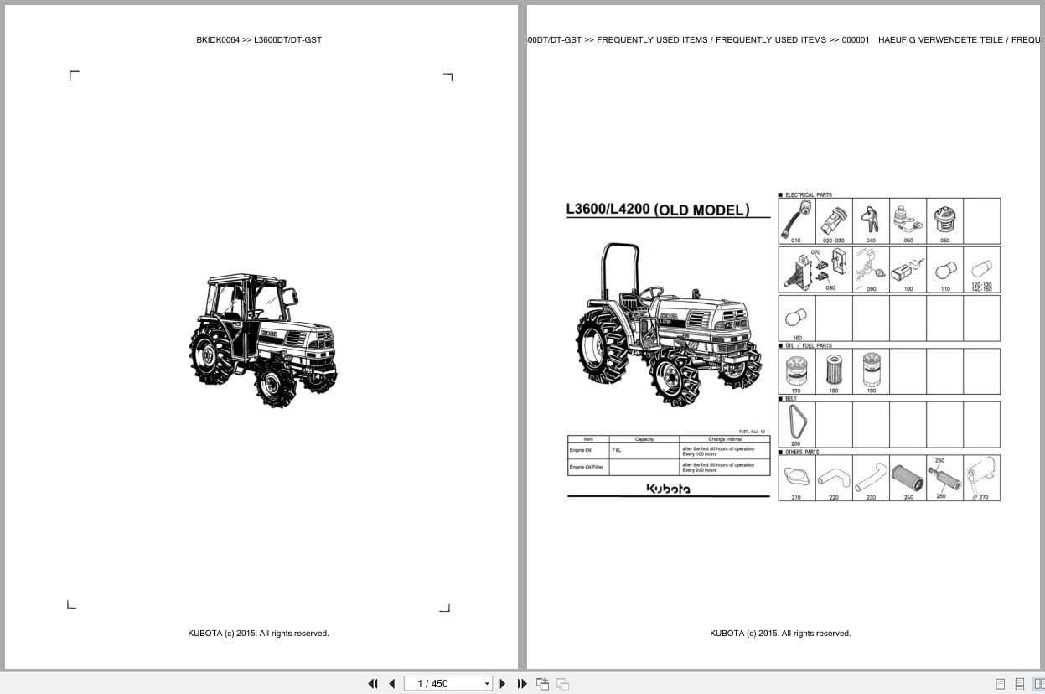This screenshot has height=694, width=1045.
Task: Select the bulb part 110
Action: pos(944,270)
